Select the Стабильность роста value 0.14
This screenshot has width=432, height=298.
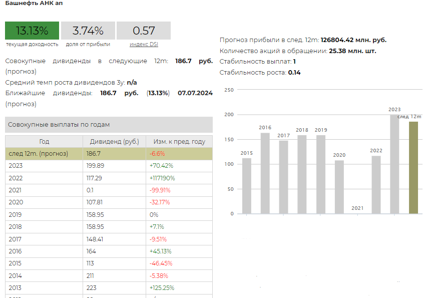pyautogui.click(x=294, y=73)
